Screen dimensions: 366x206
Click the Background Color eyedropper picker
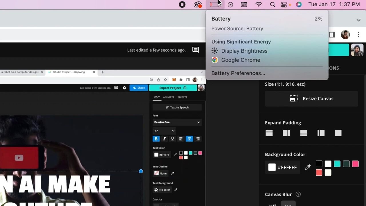[308, 167]
